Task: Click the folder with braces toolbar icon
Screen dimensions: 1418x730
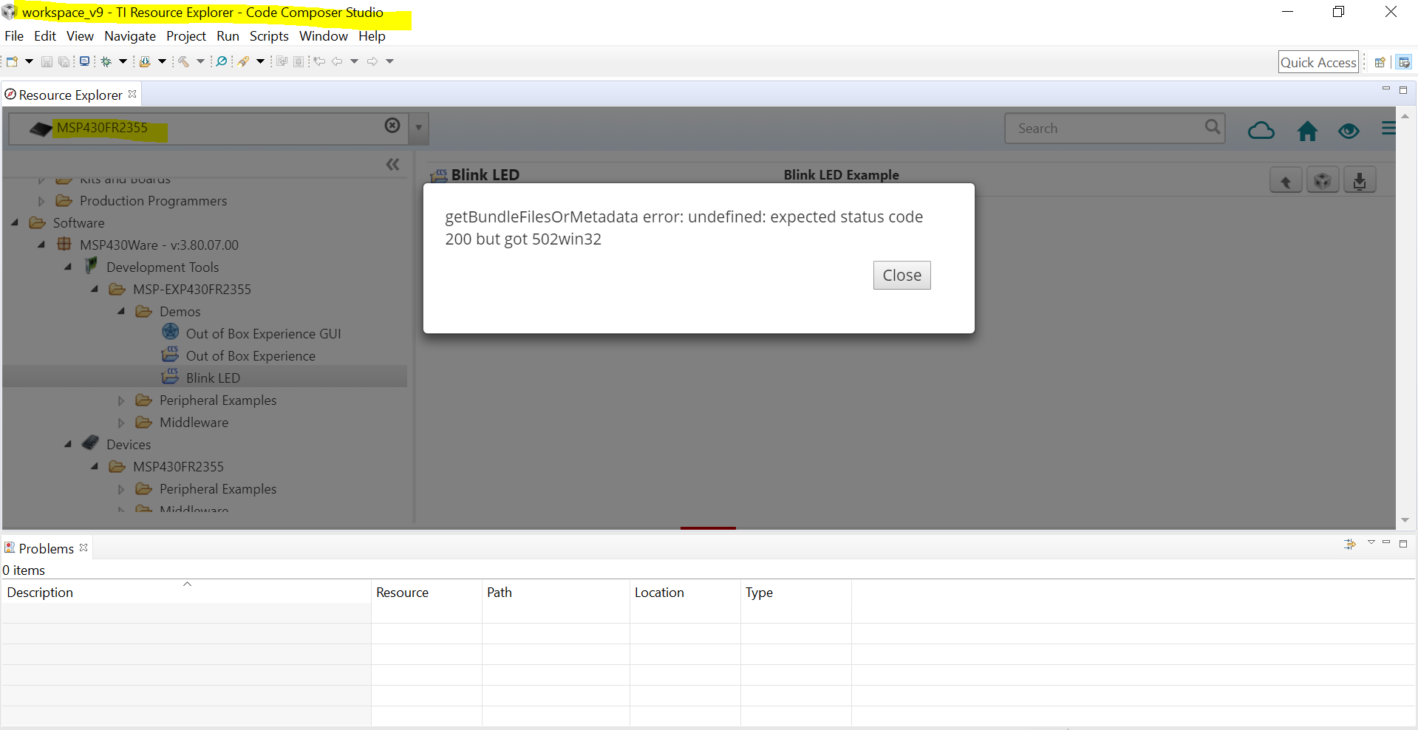Action: click(x=145, y=61)
